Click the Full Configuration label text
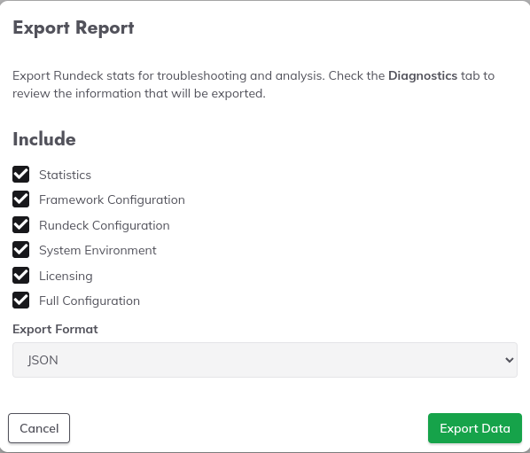 coord(90,301)
